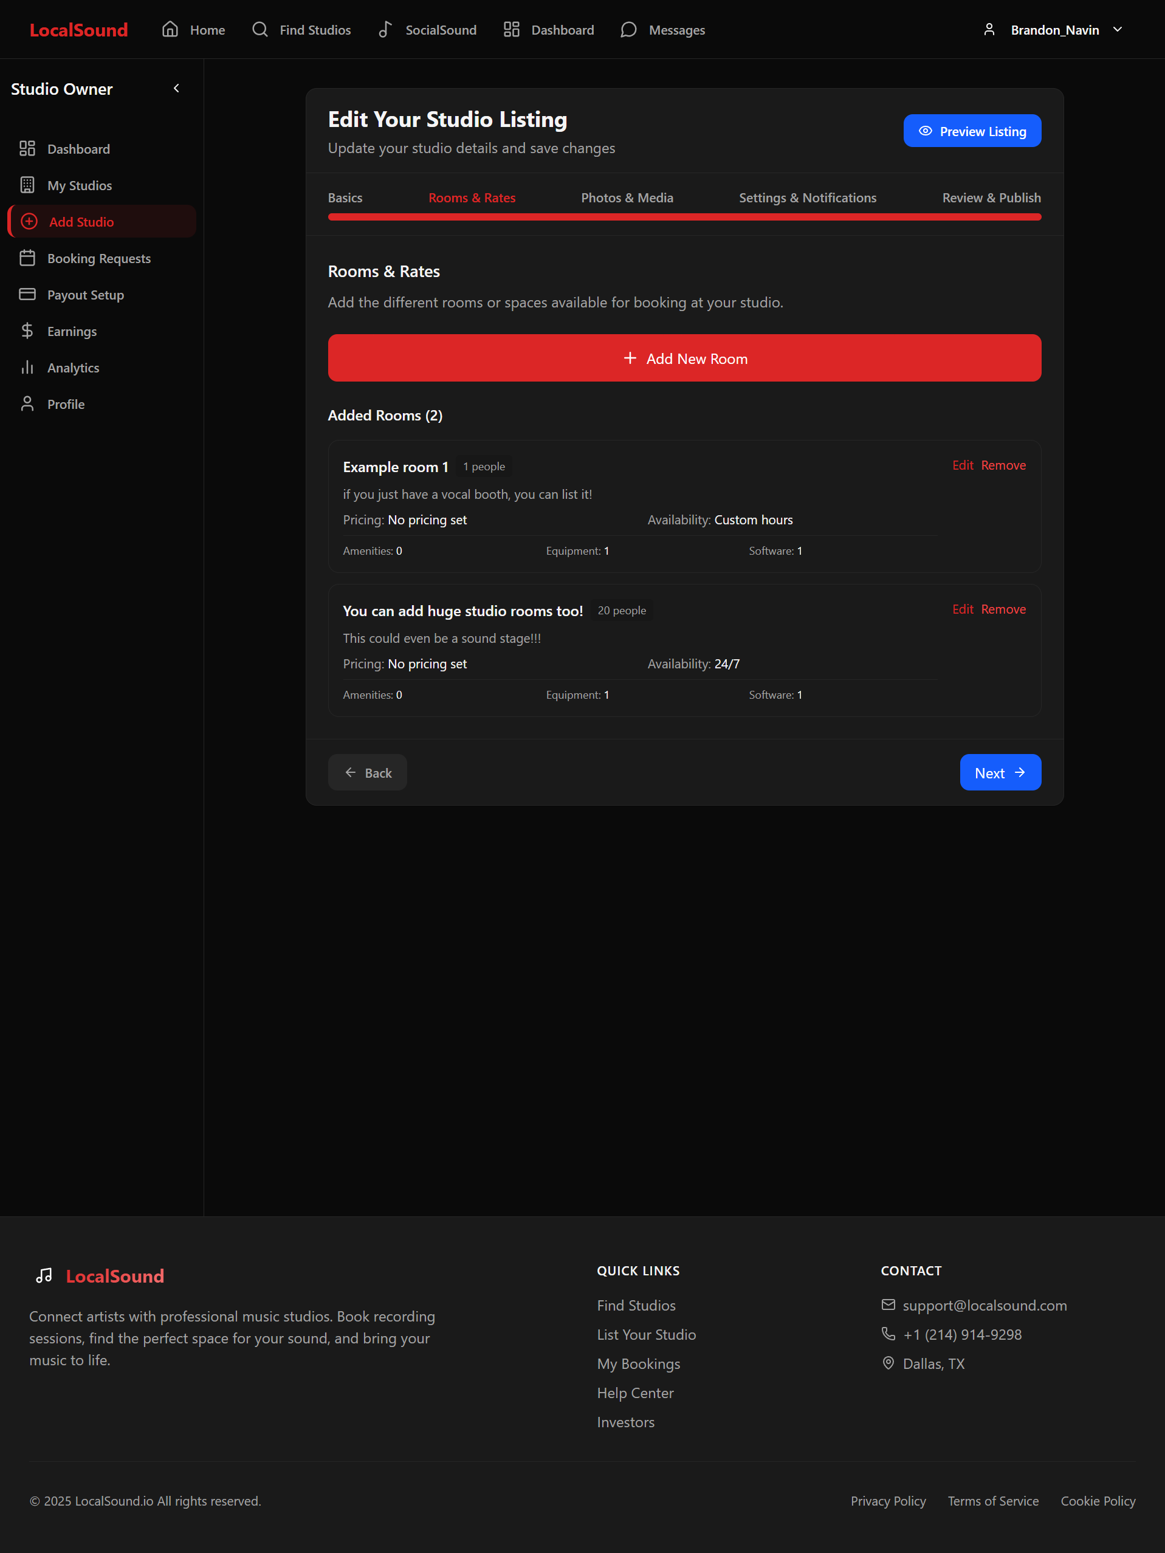The height and width of the screenshot is (1553, 1165).
Task: Go to Settings & Notifications tab
Action: point(808,198)
